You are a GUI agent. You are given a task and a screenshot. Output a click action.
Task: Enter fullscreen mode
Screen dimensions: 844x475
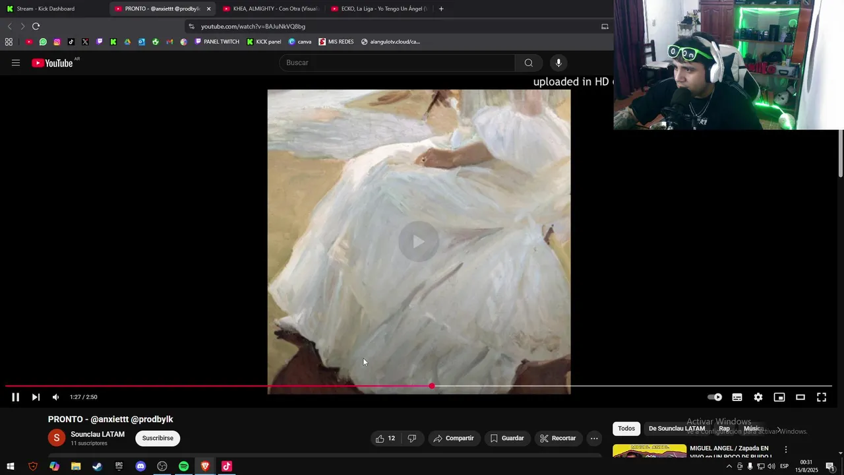[x=822, y=397]
